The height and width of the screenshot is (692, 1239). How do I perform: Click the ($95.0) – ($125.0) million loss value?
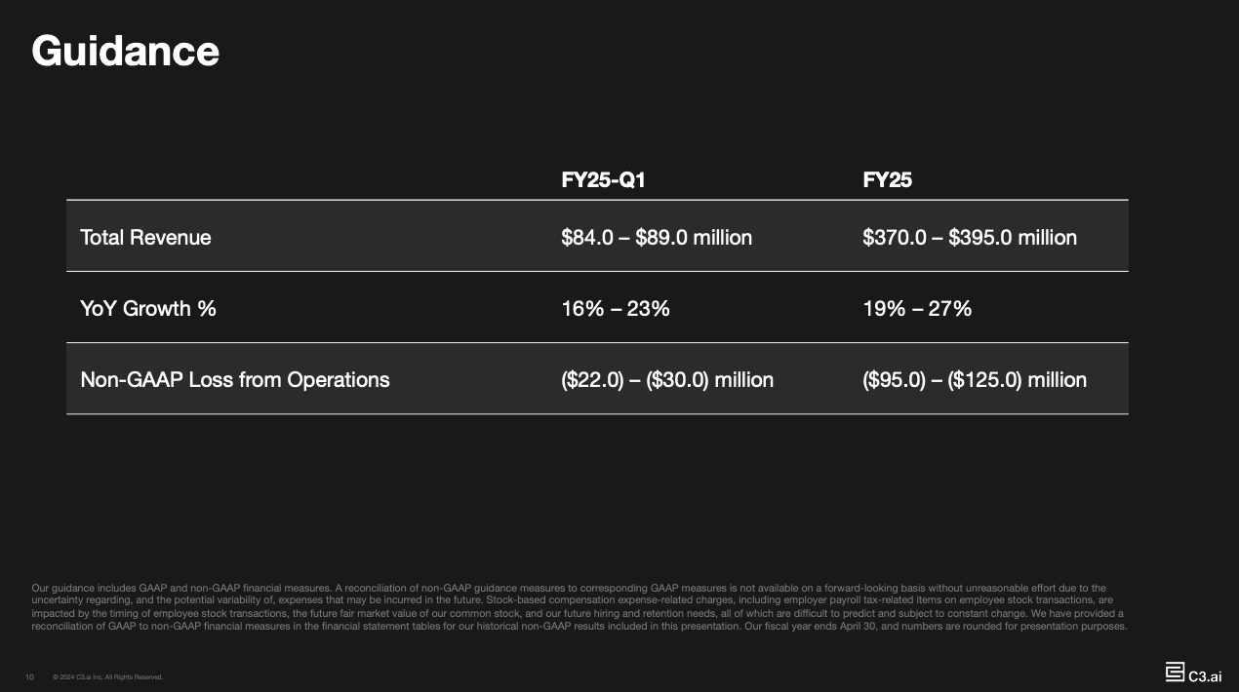coord(975,379)
